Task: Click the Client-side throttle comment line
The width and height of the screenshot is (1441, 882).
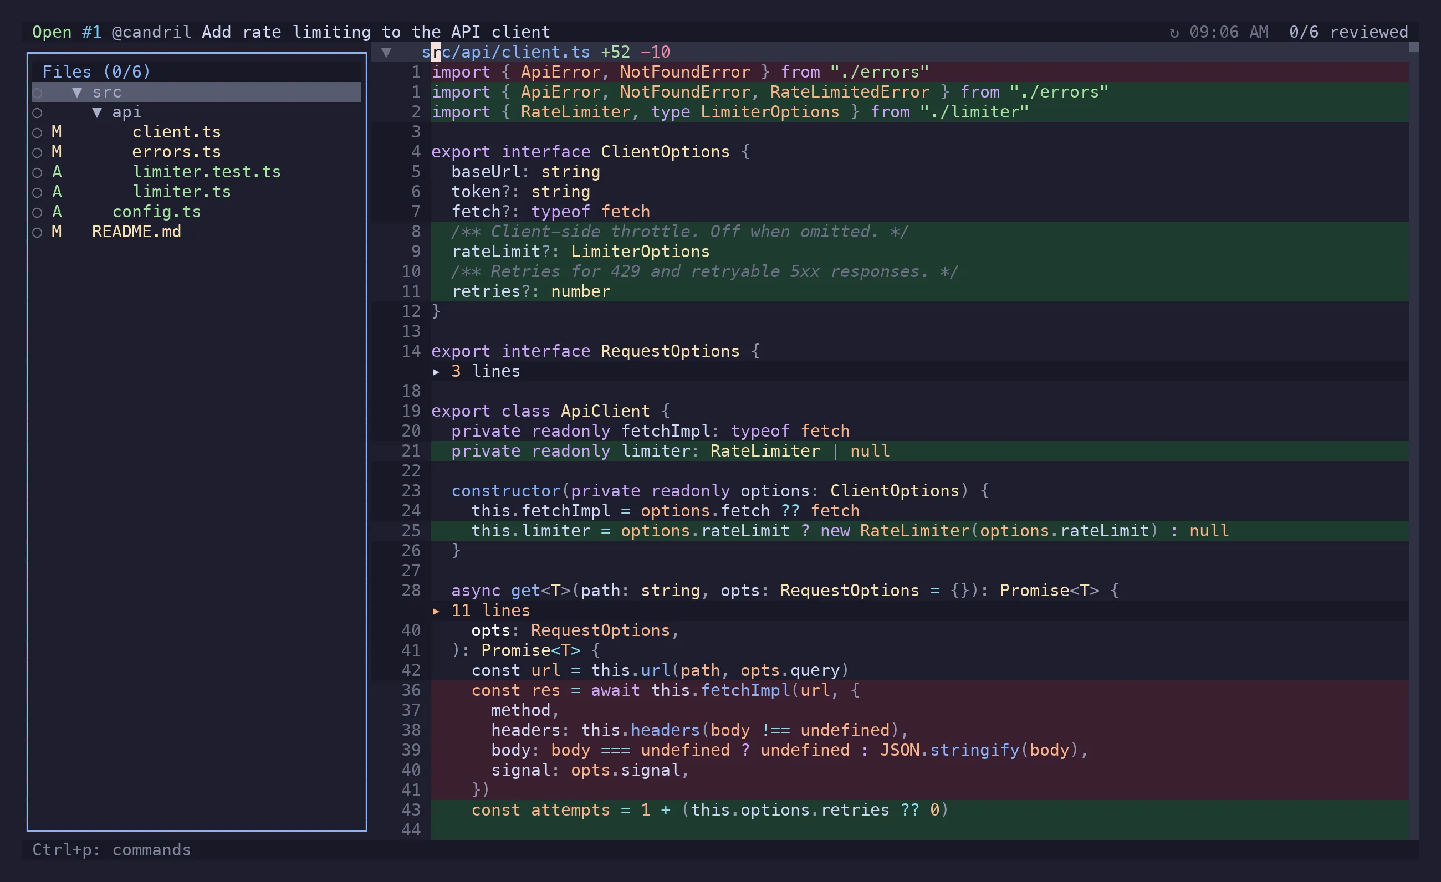Action: coord(920,232)
